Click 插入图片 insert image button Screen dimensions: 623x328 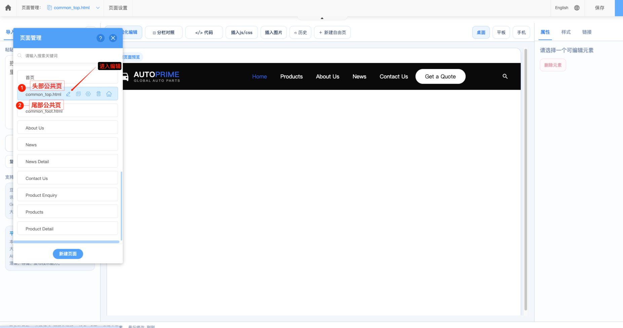click(274, 32)
